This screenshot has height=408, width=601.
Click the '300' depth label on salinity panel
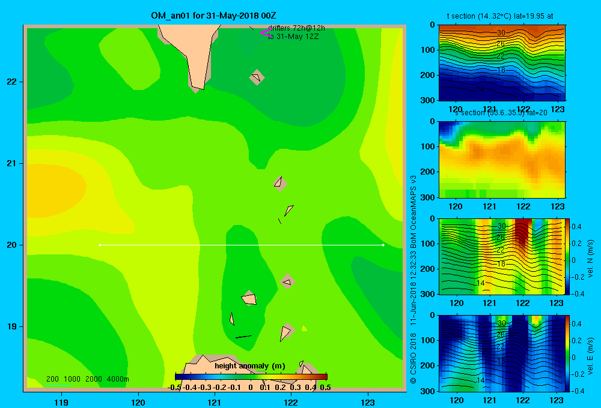coord(427,197)
